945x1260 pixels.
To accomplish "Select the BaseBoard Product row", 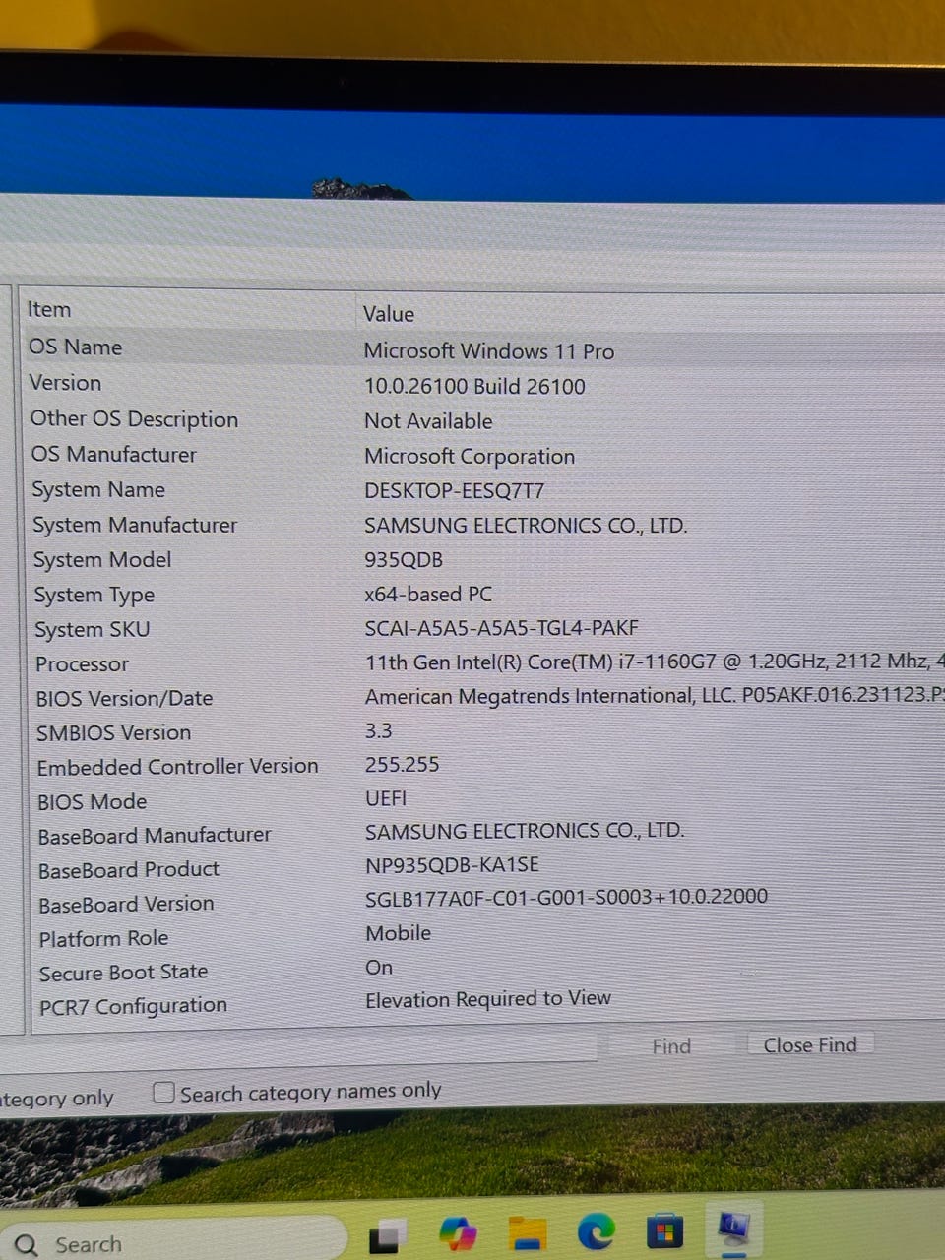I will click(484, 869).
